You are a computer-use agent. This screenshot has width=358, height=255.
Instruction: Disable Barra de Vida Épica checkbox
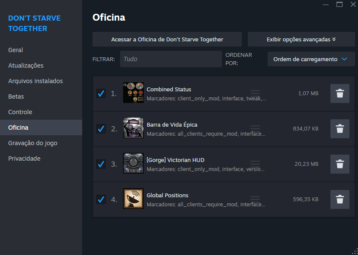coord(101,129)
